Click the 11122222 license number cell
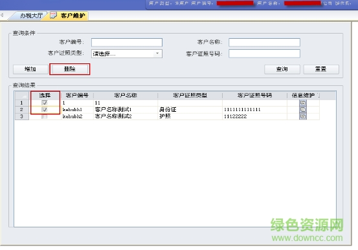The width and height of the screenshot is (358, 250). click(254, 116)
